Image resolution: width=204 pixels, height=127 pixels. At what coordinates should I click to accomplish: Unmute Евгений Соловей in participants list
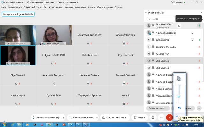pyautogui.click(x=199, y=103)
